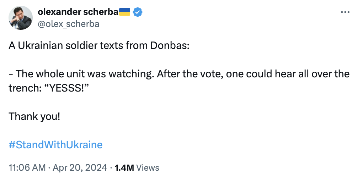Click the "Thank you!" line in the tweet
This screenshot has width=357, height=176.
[34, 116]
